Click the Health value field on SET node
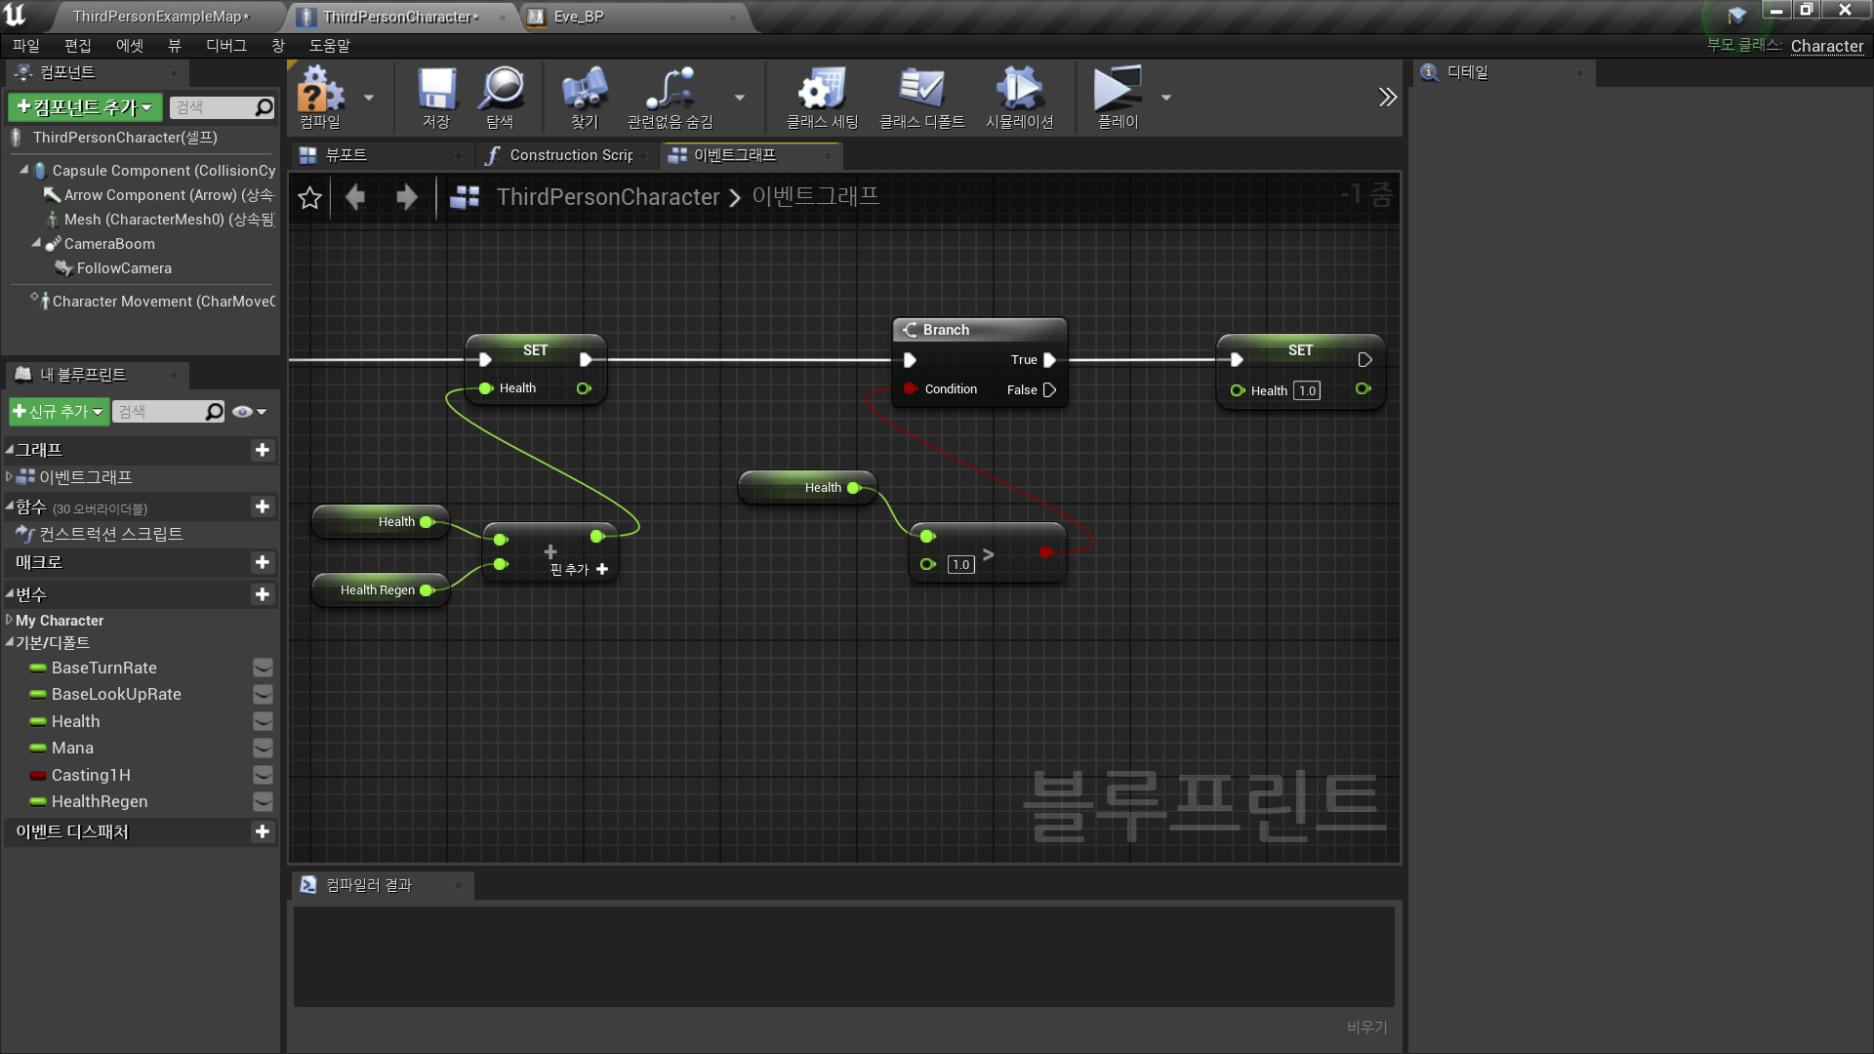Image resolution: width=1874 pixels, height=1054 pixels. (1307, 390)
